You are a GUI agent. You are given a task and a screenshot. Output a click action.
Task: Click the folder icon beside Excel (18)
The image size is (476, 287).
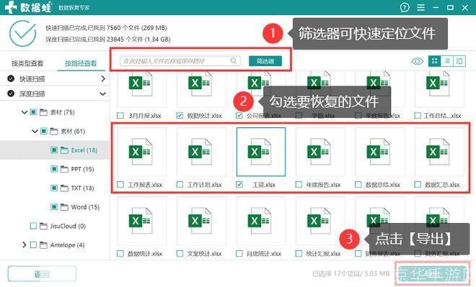[64, 150]
